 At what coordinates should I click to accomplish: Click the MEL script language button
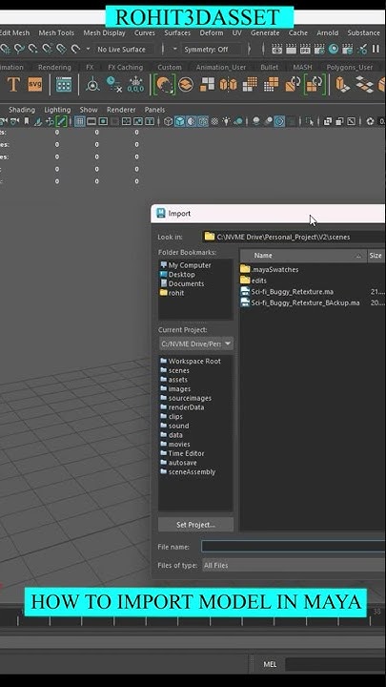click(270, 664)
